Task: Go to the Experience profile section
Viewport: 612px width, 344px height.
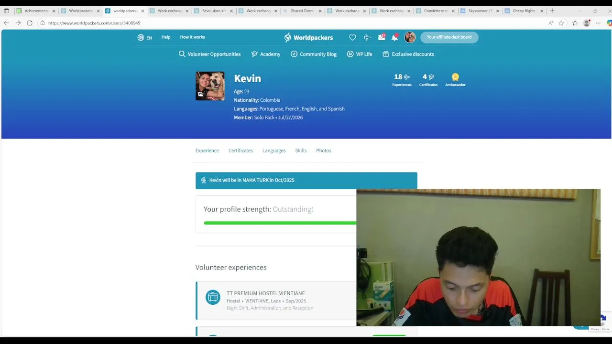Action: (207, 150)
